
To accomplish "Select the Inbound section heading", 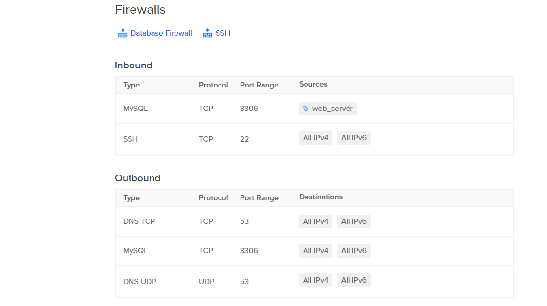I will click(x=133, y=65).
